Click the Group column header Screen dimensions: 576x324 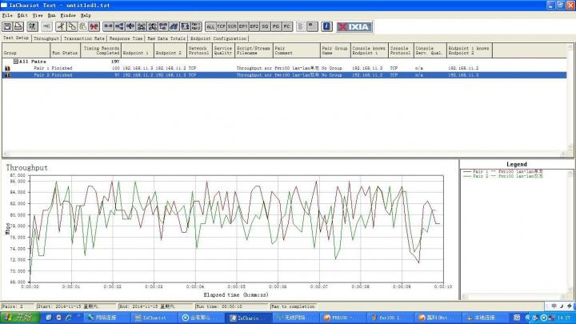pos(26,50)
